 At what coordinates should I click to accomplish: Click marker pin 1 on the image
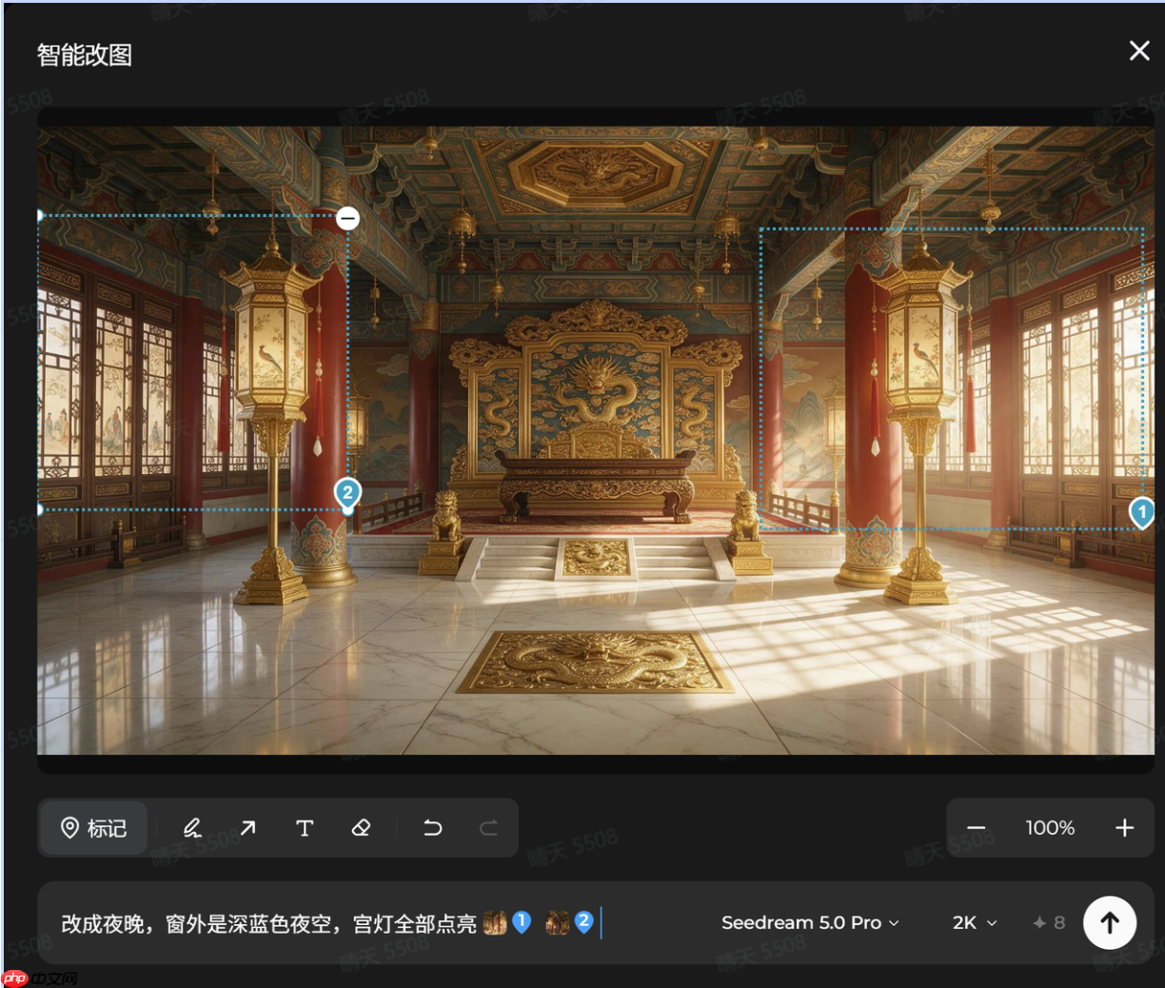(x=1142, y=512)
